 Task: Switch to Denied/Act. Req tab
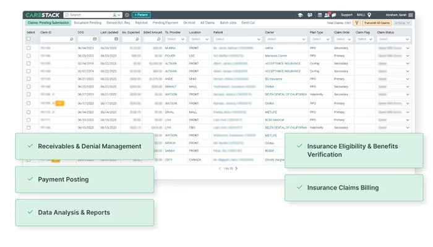click(x=118, y=23)
